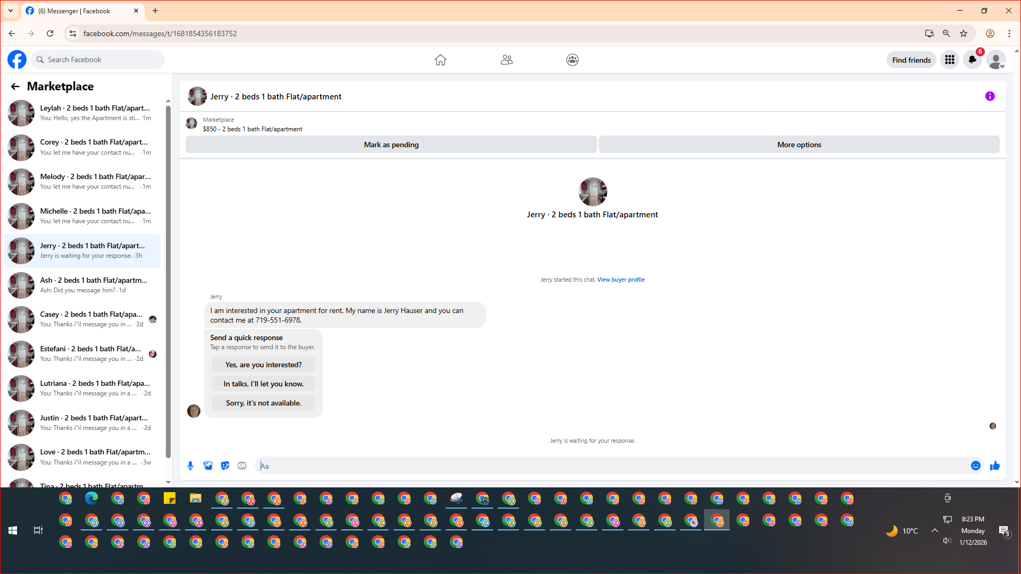The width and height of the screenshot is (1021, 574).
Task: Open account profile menu dropdown
Action: pyautogui.click(x=996, y=60)
